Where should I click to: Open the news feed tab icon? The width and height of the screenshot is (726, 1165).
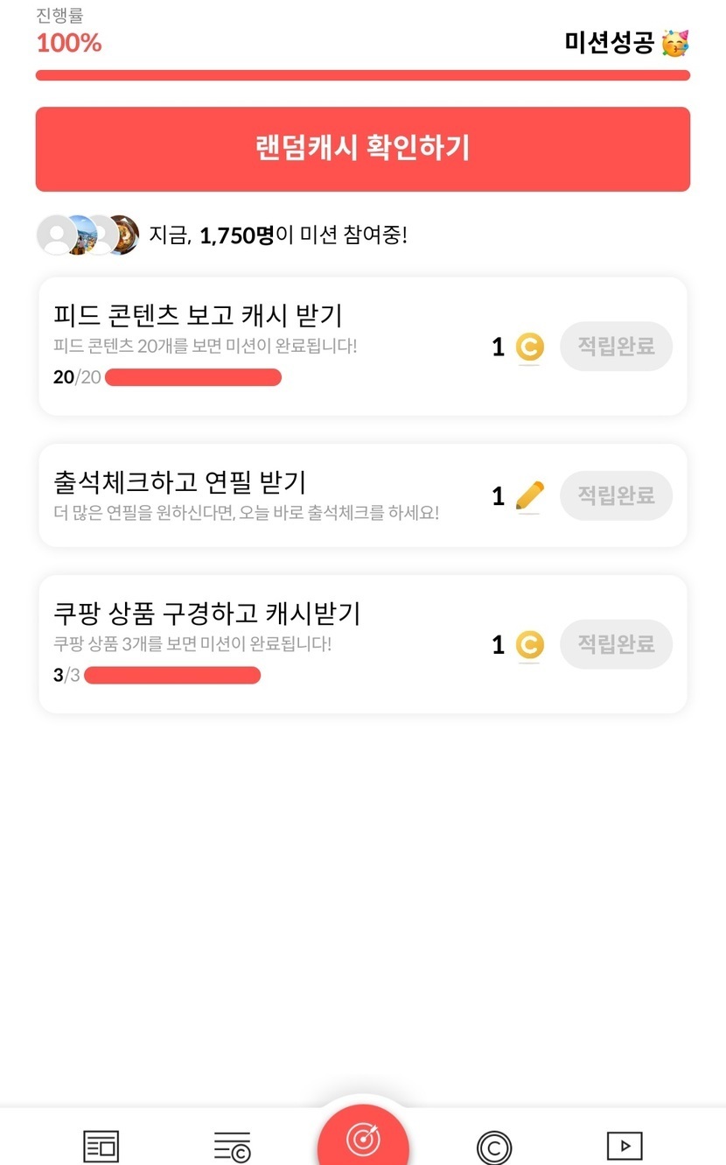101,1146
